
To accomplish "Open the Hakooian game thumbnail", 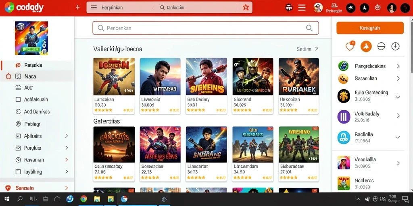I will pos(299,76).
